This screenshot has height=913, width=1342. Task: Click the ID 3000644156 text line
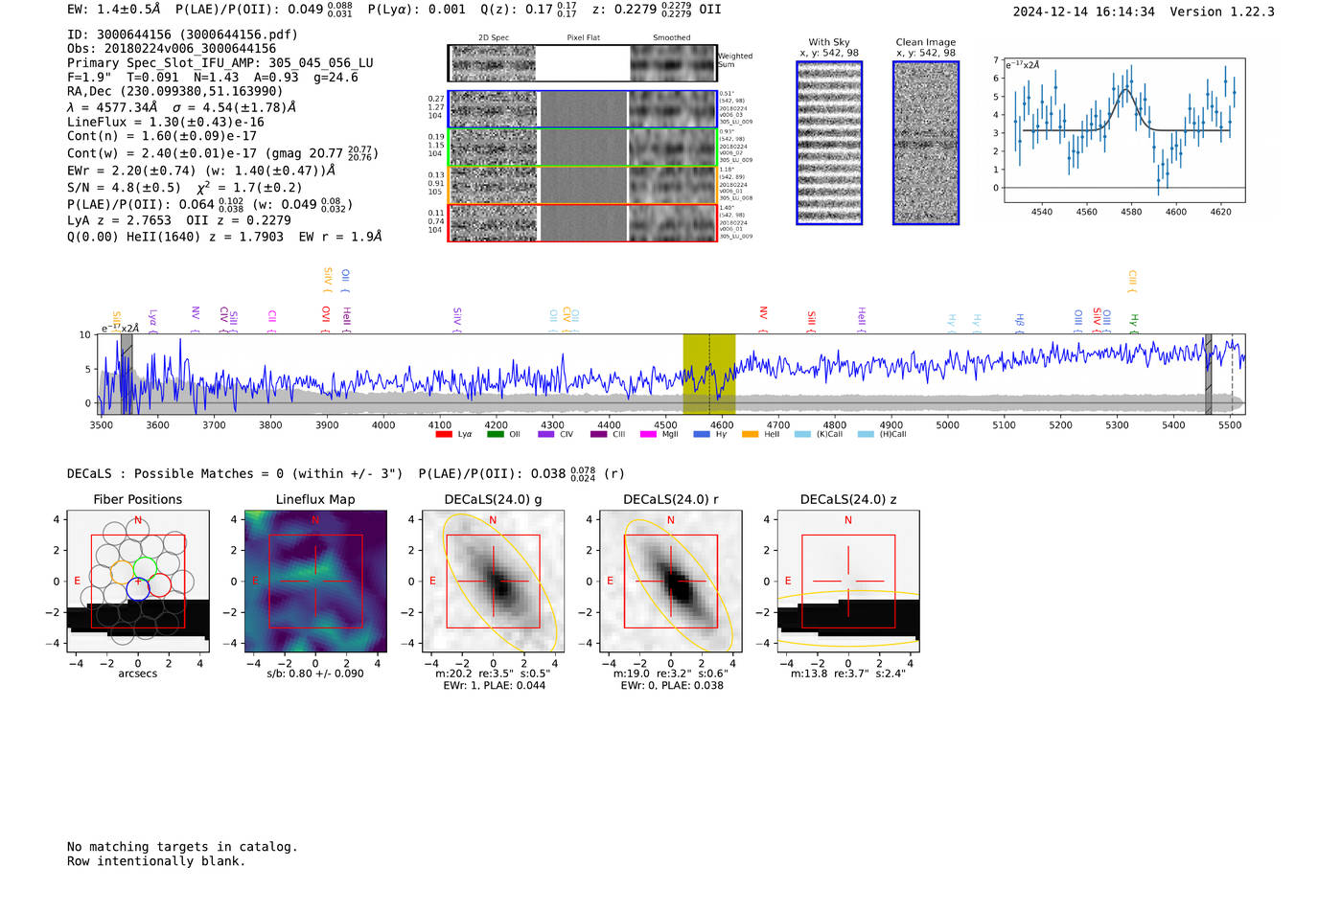click(182, 34)
